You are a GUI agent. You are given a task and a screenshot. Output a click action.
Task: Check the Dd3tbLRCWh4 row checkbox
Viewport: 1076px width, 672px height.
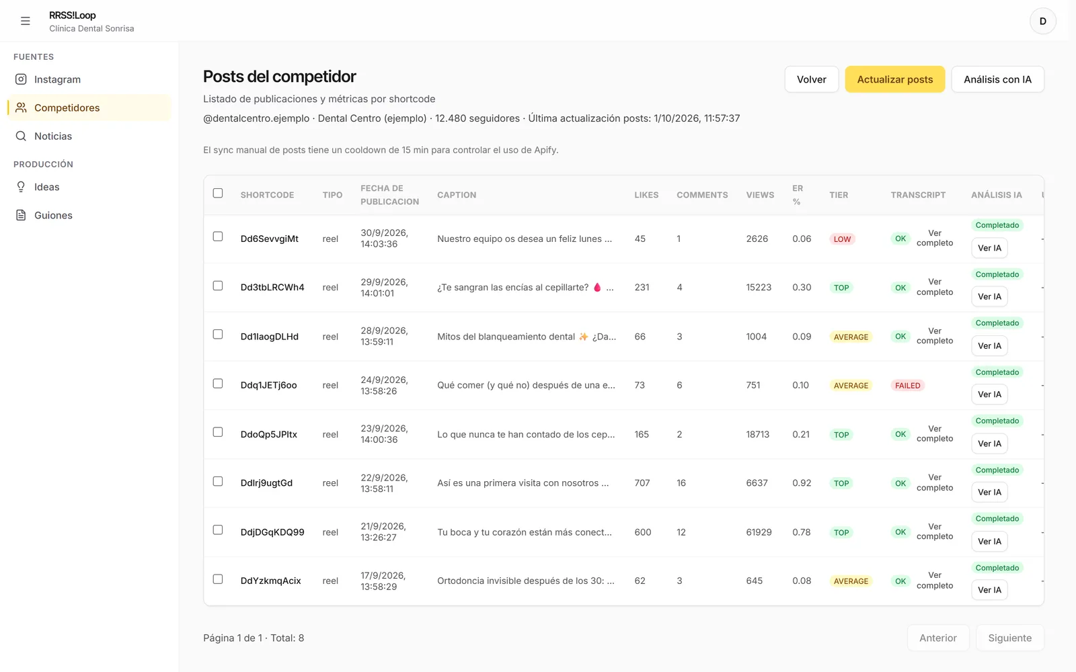point(218,286)
